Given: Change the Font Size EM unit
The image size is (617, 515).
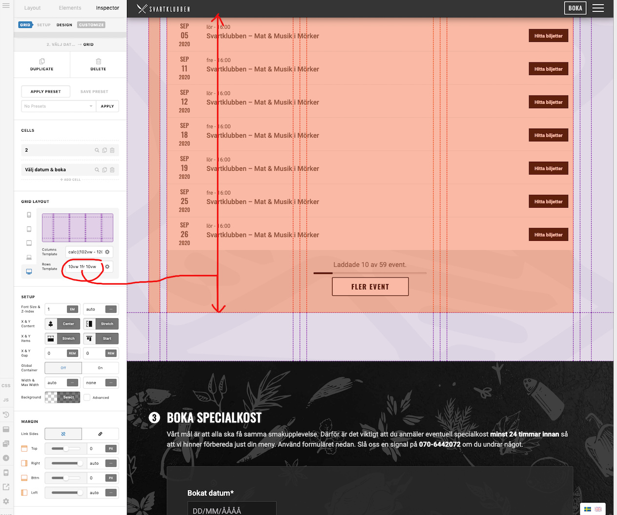Looking at the screenshot, I should [72, 309].
